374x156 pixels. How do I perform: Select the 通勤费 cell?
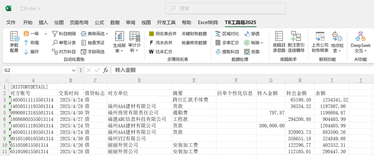coord(194,113)
